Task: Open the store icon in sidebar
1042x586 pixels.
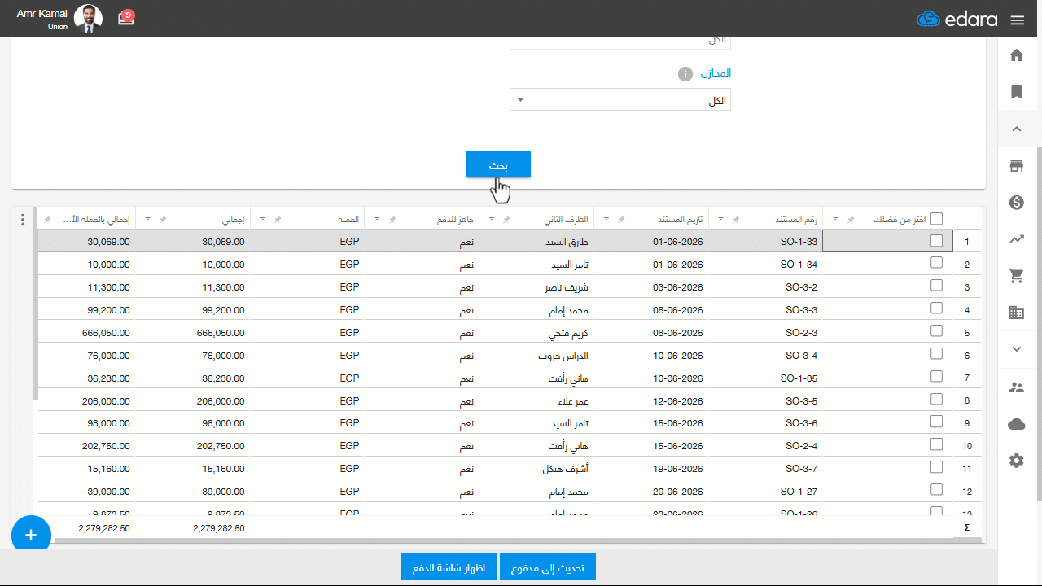Action: (x=1016, y=166)
